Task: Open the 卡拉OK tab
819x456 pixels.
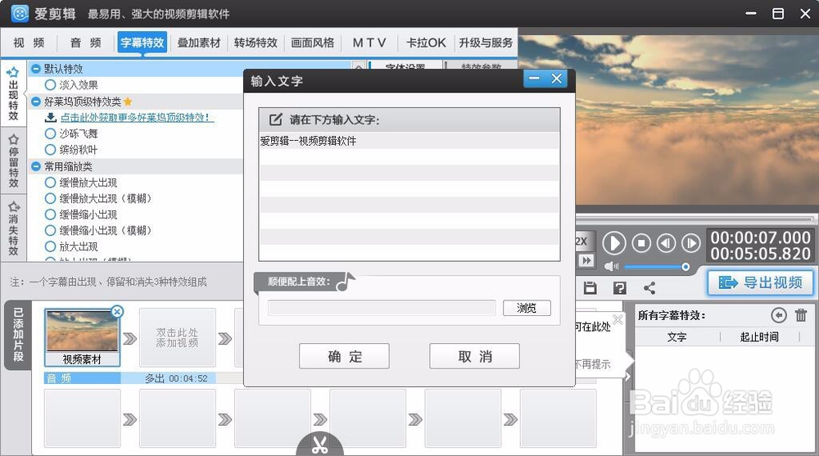Action: tap(426, 43)
